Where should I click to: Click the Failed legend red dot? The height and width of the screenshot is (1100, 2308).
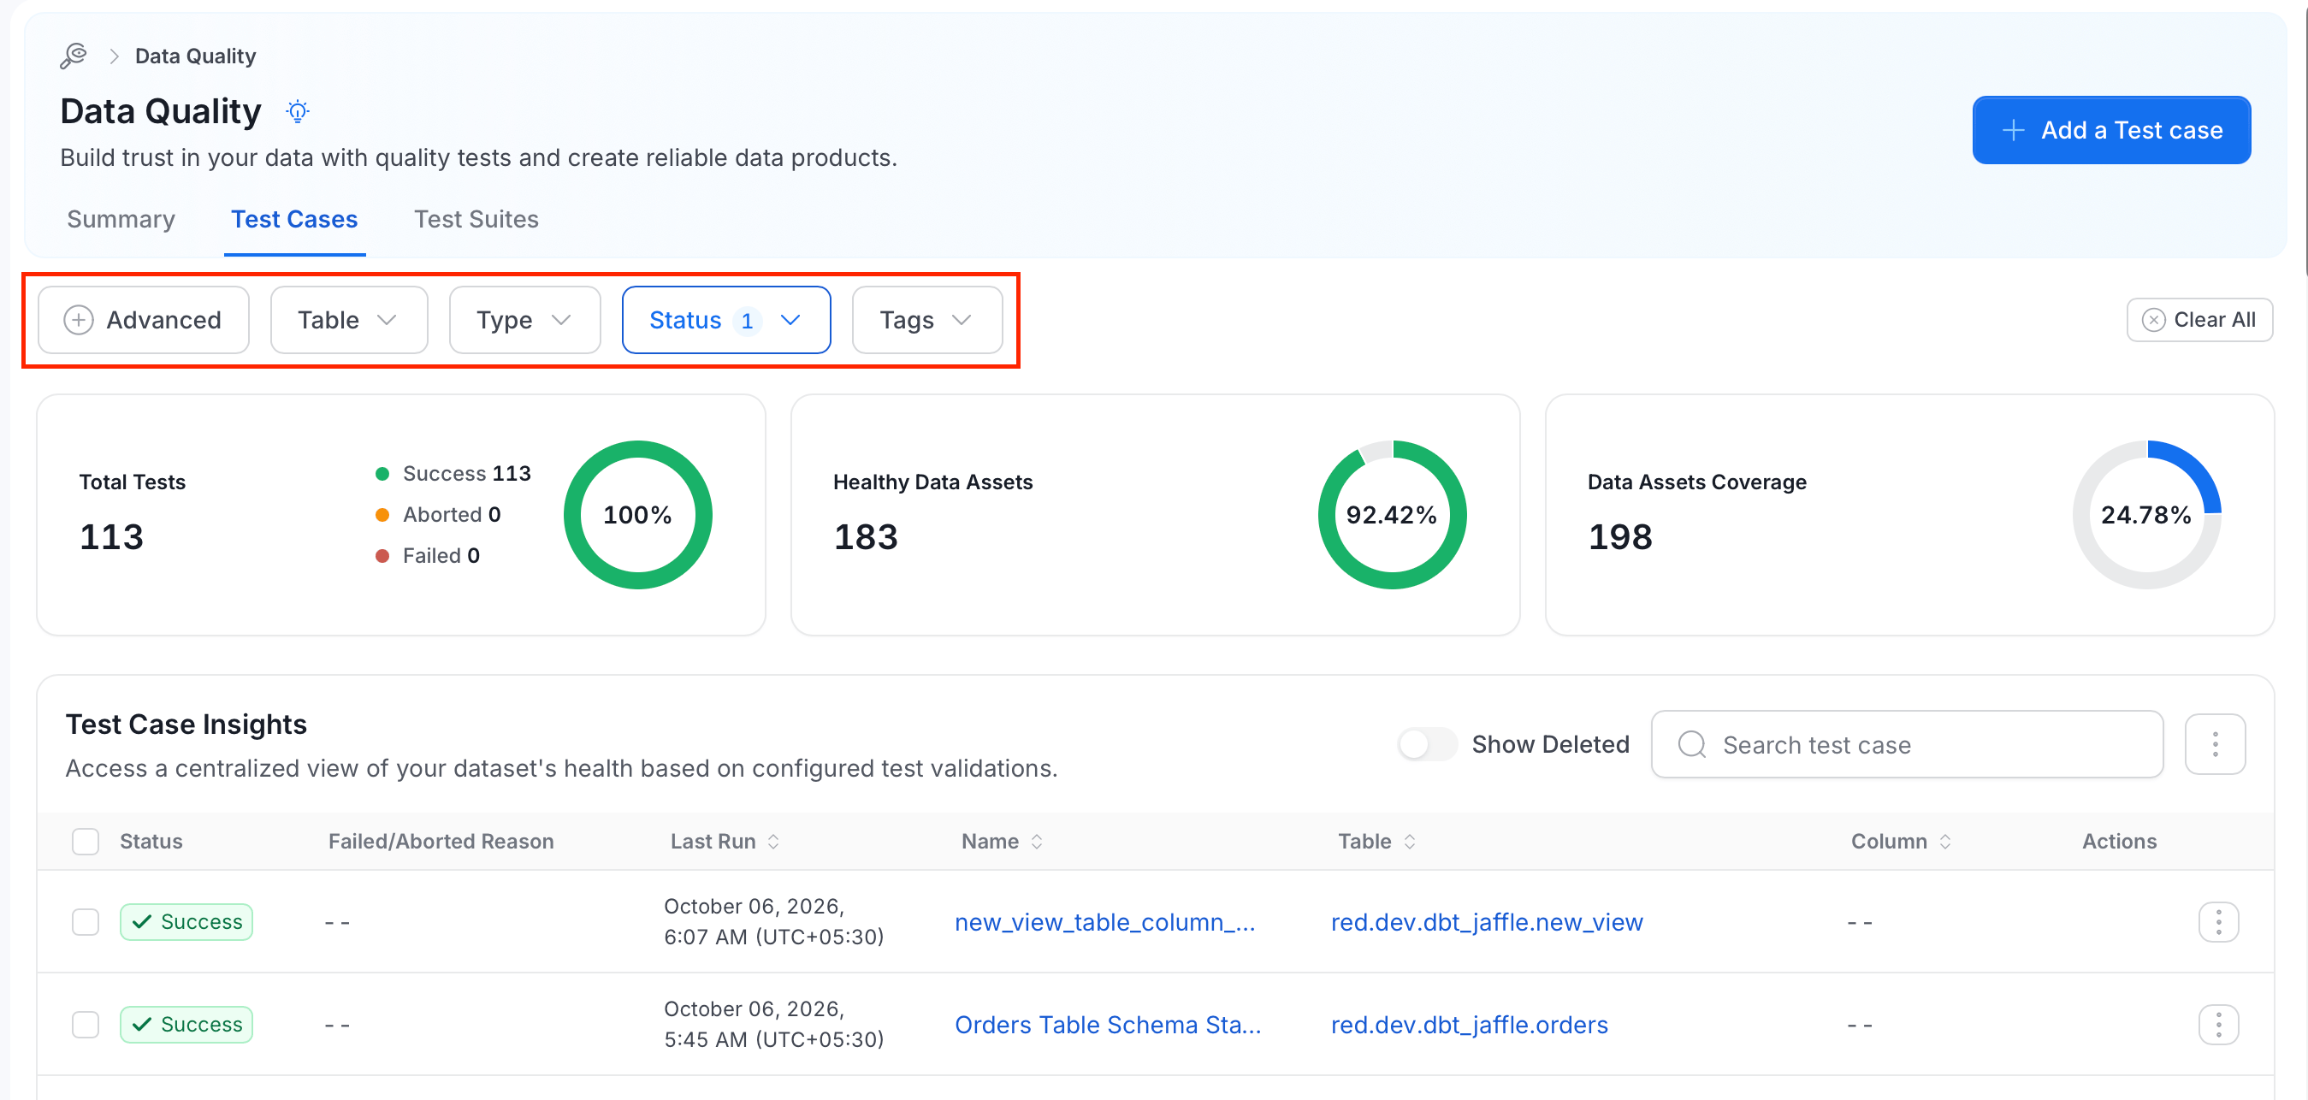382,556
